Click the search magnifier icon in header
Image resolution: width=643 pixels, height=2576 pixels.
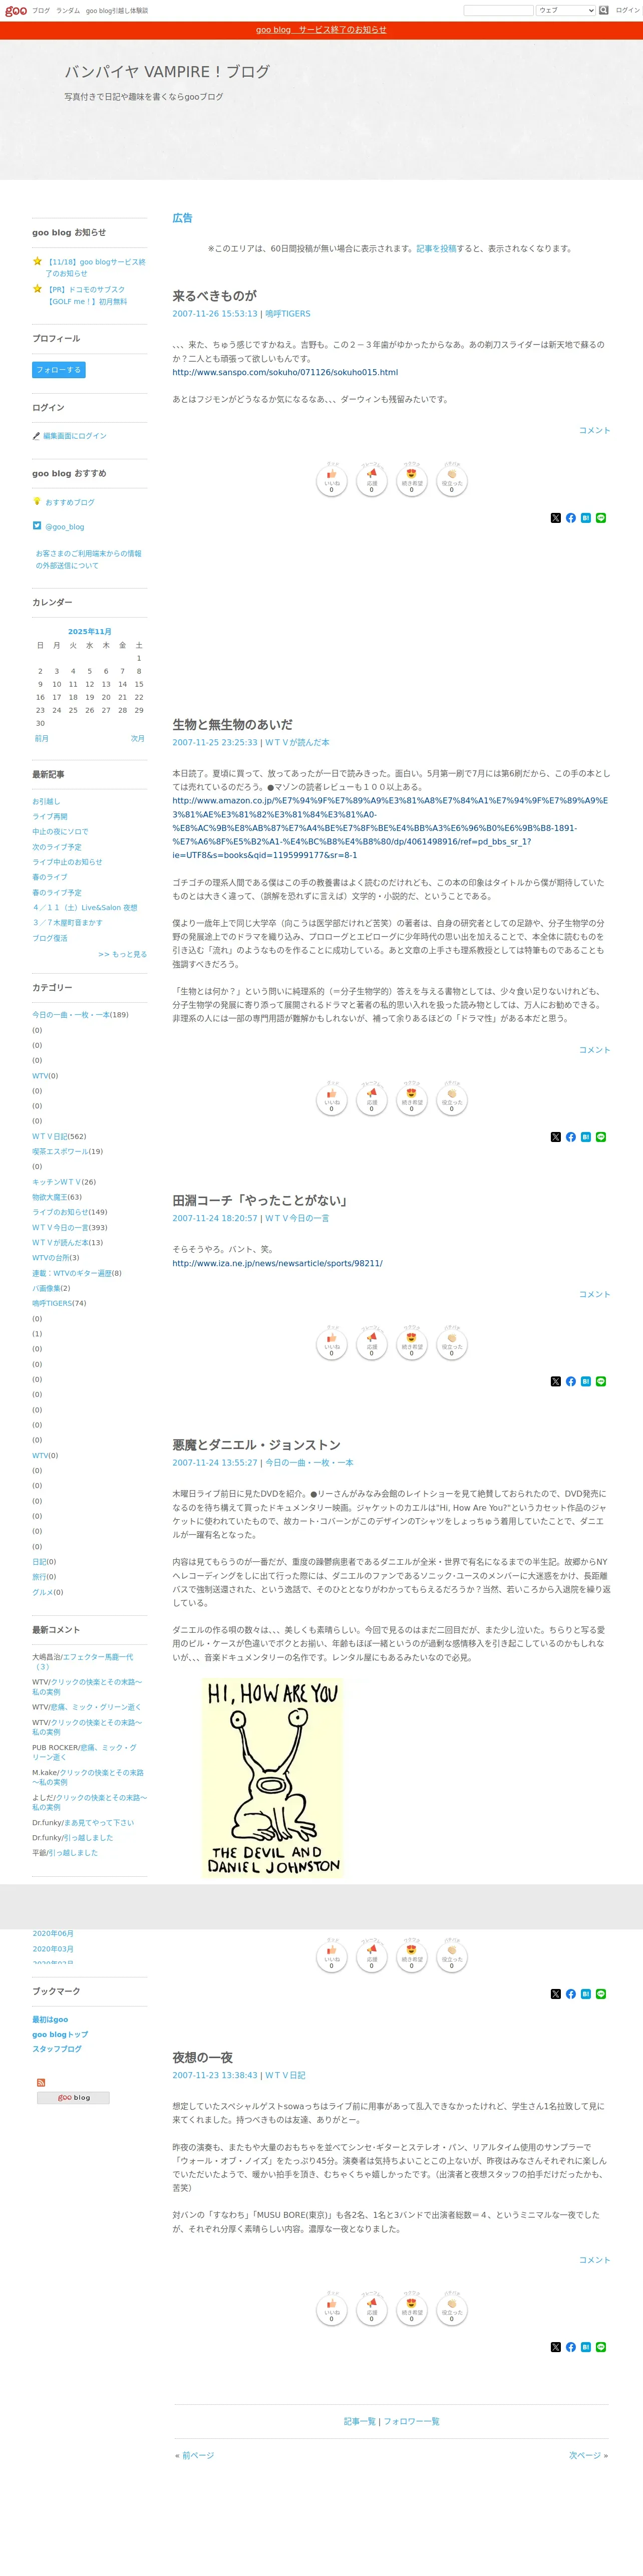pyautogui.click(x=604, y=10)
